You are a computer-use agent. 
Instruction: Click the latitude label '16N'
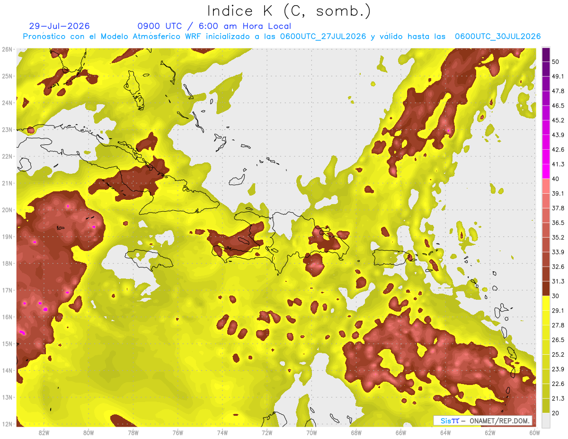(7, 317)
